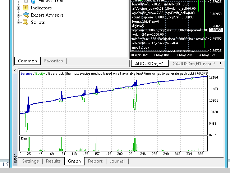The image size is (230, 173).
Task: Click the Exness-Trial account icon
Action: [x=33, y=1]
